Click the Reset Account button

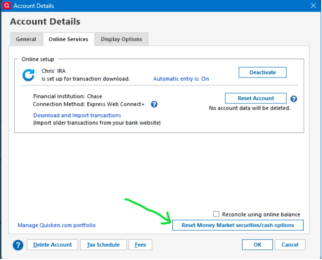tap(256, 98)
